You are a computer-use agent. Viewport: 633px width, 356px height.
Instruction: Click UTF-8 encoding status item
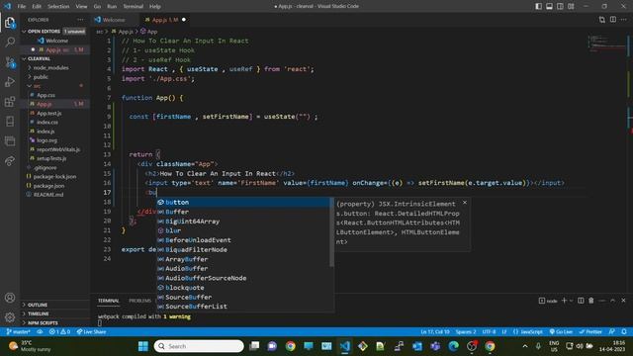click(x=489, y=332)
